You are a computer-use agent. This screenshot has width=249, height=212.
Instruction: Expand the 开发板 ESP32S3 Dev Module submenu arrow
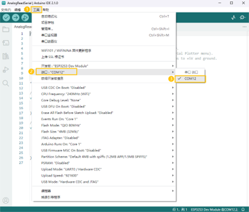(x=173, y=66)
